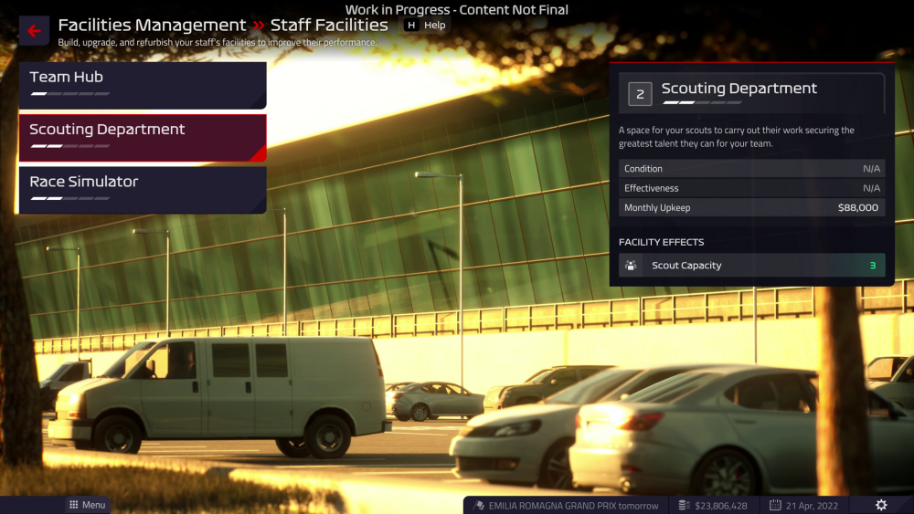This screenshot has height=514, width=914.
Task: Open the Menu button
Action: pos(88,505)
